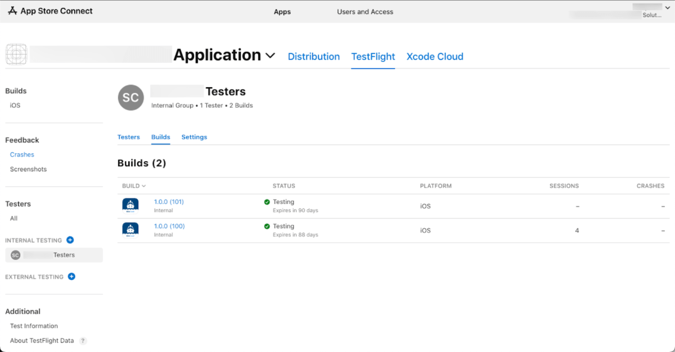
Task: Select the Testers internal group in sidebar
Action: pyautogui.click(x=54, y=255)
